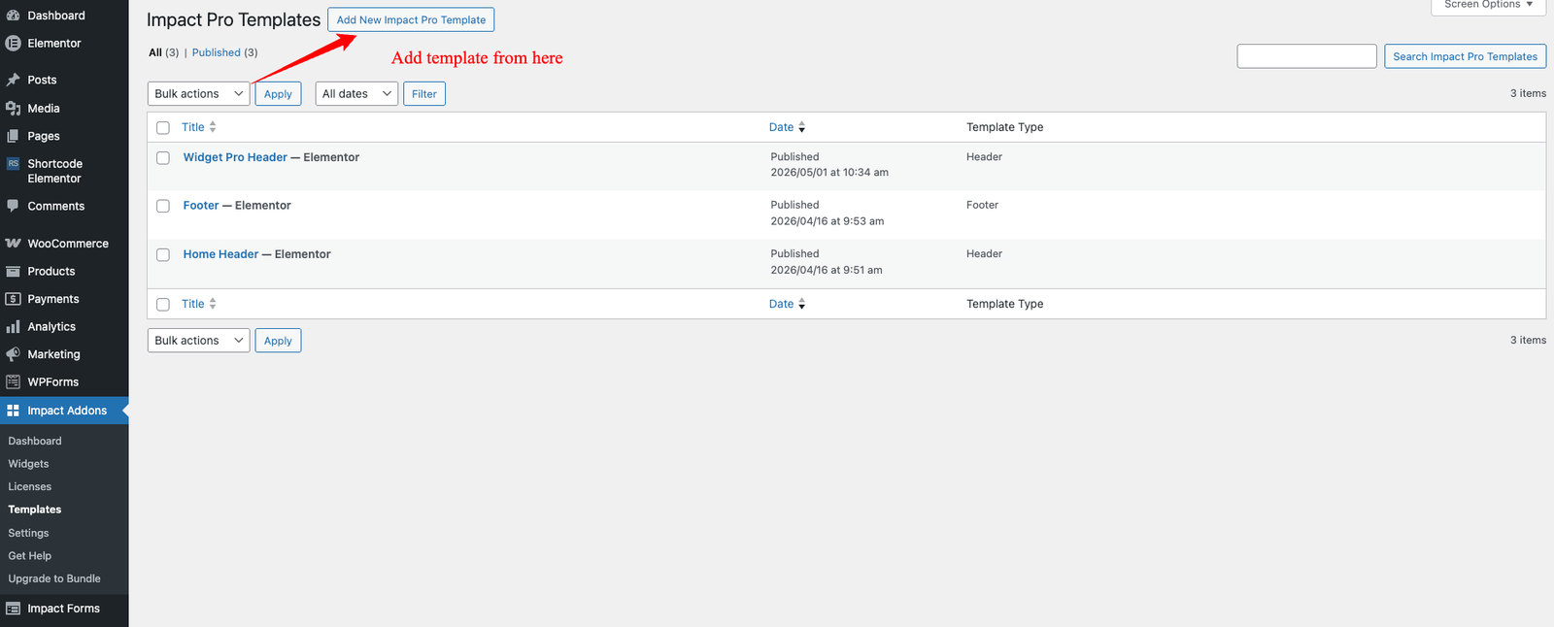Select the Footer template row checkbox

click(163, 206)
